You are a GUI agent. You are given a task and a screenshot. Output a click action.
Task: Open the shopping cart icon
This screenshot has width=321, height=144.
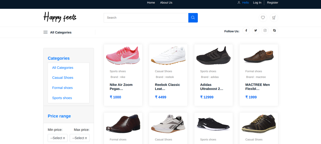pos(274,18)
